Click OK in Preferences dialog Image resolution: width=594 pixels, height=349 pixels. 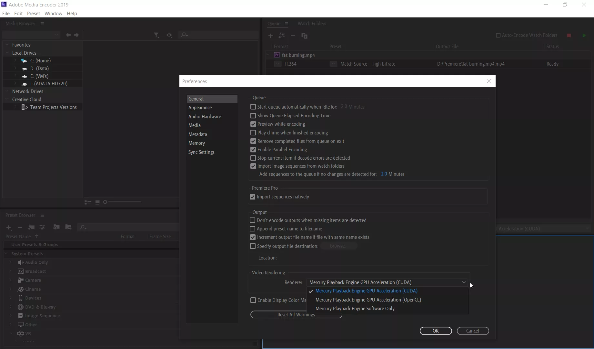tap(436, 331)
